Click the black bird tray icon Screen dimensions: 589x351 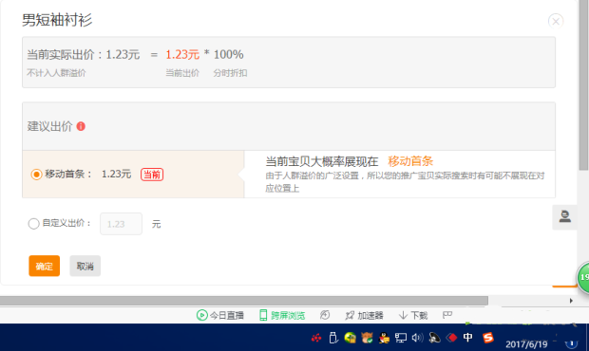coord(434,338)
